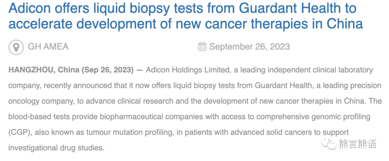Image resolution: width=389 pixels, height=161 pixels.
Task: Click 'Adicon Holdings Limited' in the paragraph
Action: coord(188,70)
